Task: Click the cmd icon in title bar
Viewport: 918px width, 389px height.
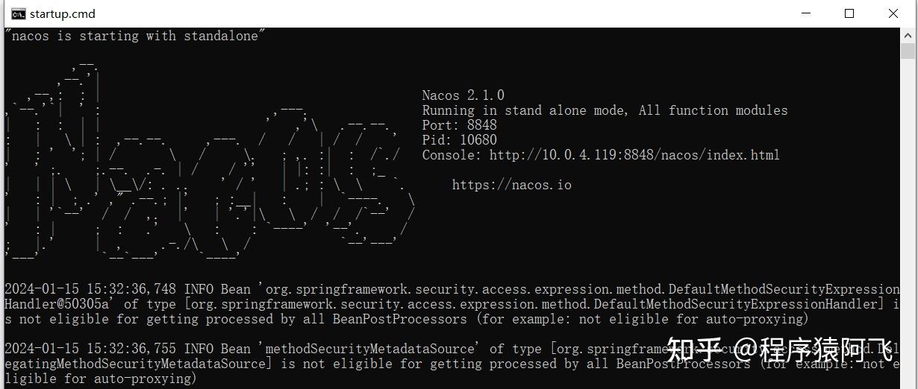Action: pos(18,13)
